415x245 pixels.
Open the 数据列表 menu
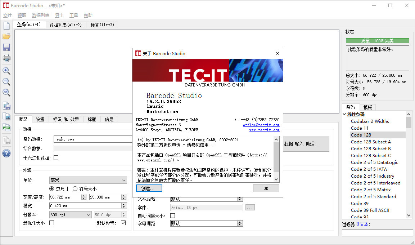click(x=41, y=15)
